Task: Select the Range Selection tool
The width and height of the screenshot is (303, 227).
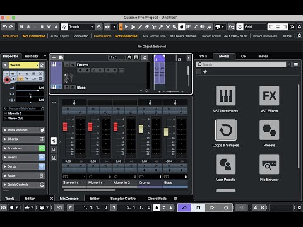Action: click(x=133, y=27)
